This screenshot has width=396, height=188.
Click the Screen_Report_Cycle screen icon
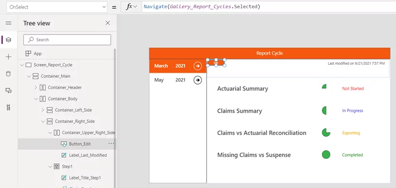click(29, 65)
